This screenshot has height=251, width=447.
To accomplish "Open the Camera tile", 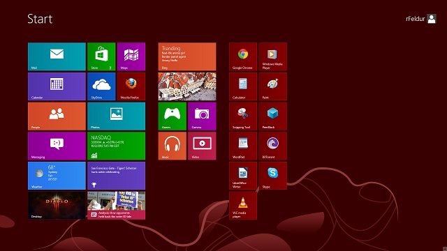I will pos(202,116).
